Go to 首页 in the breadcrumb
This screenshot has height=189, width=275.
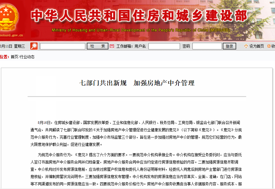[14, 57]
